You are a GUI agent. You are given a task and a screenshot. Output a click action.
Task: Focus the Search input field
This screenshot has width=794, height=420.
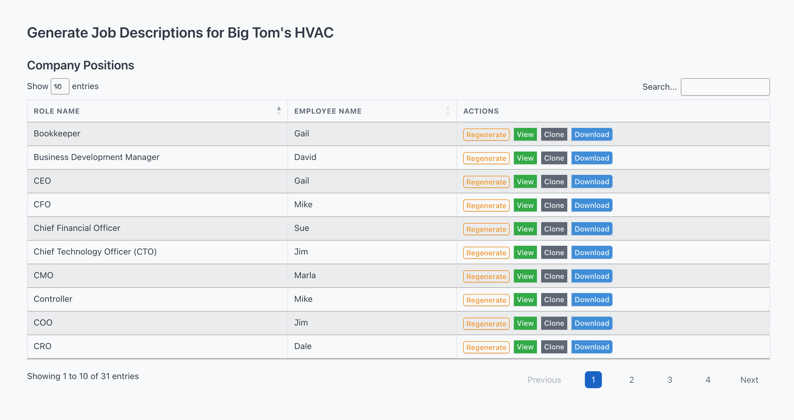725,87
